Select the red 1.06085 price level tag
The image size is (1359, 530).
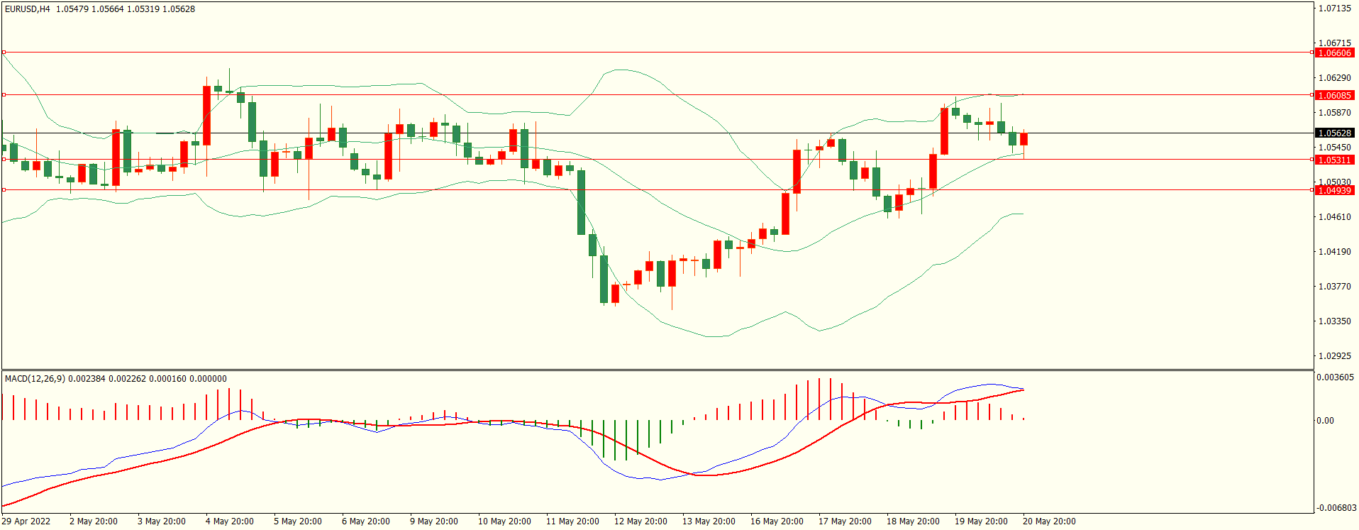pyautogui.click(x=1334, y=95)
